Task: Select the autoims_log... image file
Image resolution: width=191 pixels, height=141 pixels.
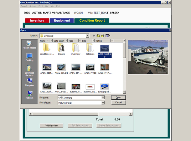Action: point(90,88)
